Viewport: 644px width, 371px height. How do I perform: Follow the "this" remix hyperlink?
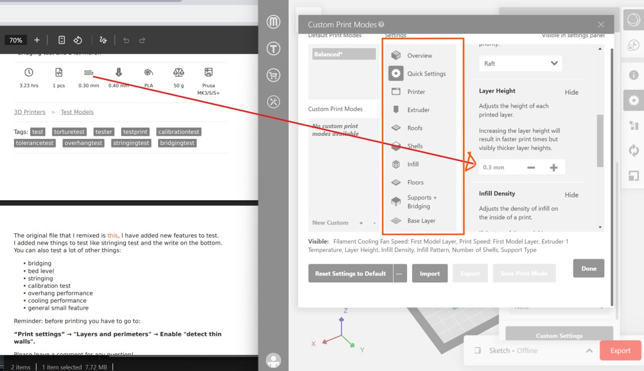[x=113, y=235]
